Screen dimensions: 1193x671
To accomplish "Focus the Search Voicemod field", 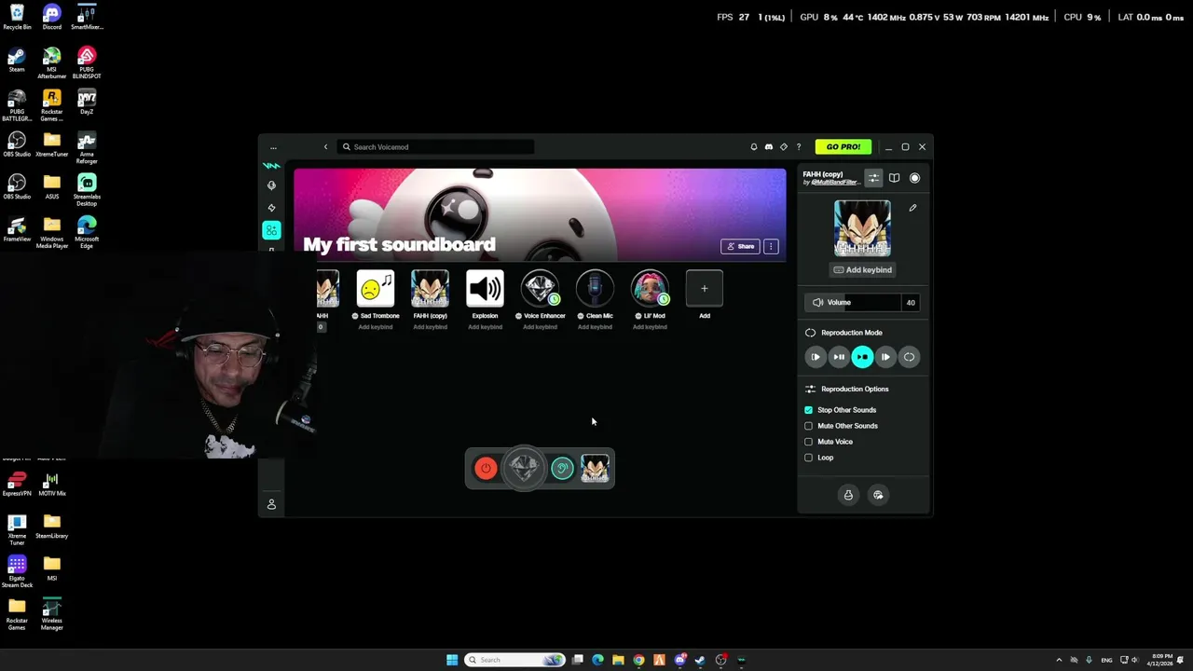I will [436, 147].
